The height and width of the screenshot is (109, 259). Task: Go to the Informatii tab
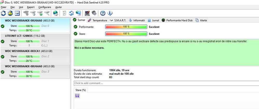[x=137, y=20]
